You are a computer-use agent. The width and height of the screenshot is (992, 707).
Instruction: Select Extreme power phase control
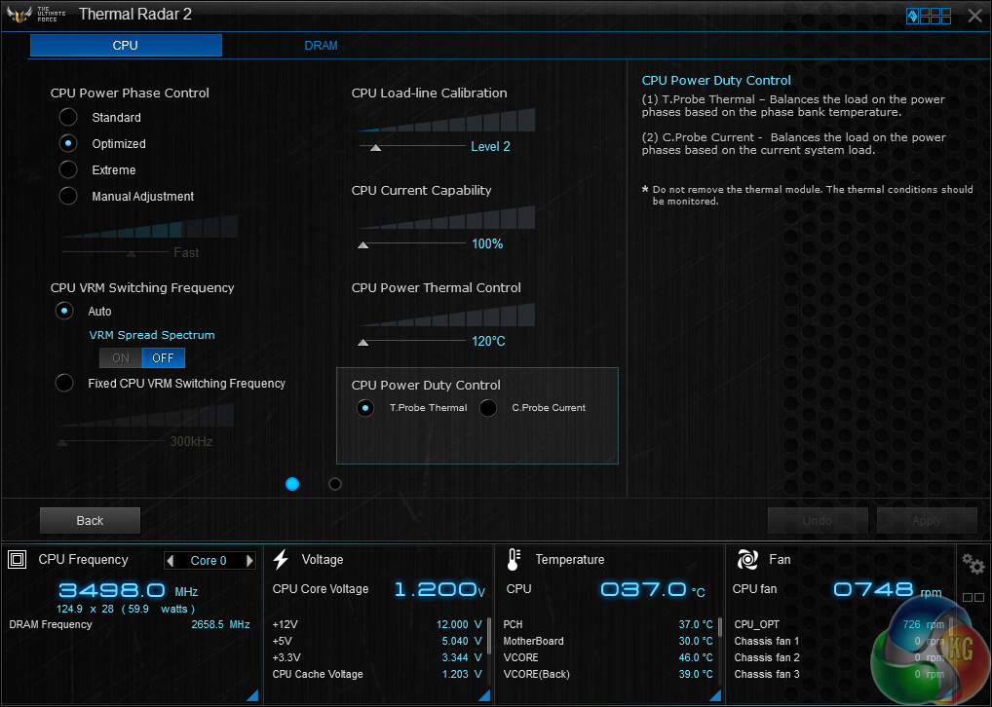(68, 169)
